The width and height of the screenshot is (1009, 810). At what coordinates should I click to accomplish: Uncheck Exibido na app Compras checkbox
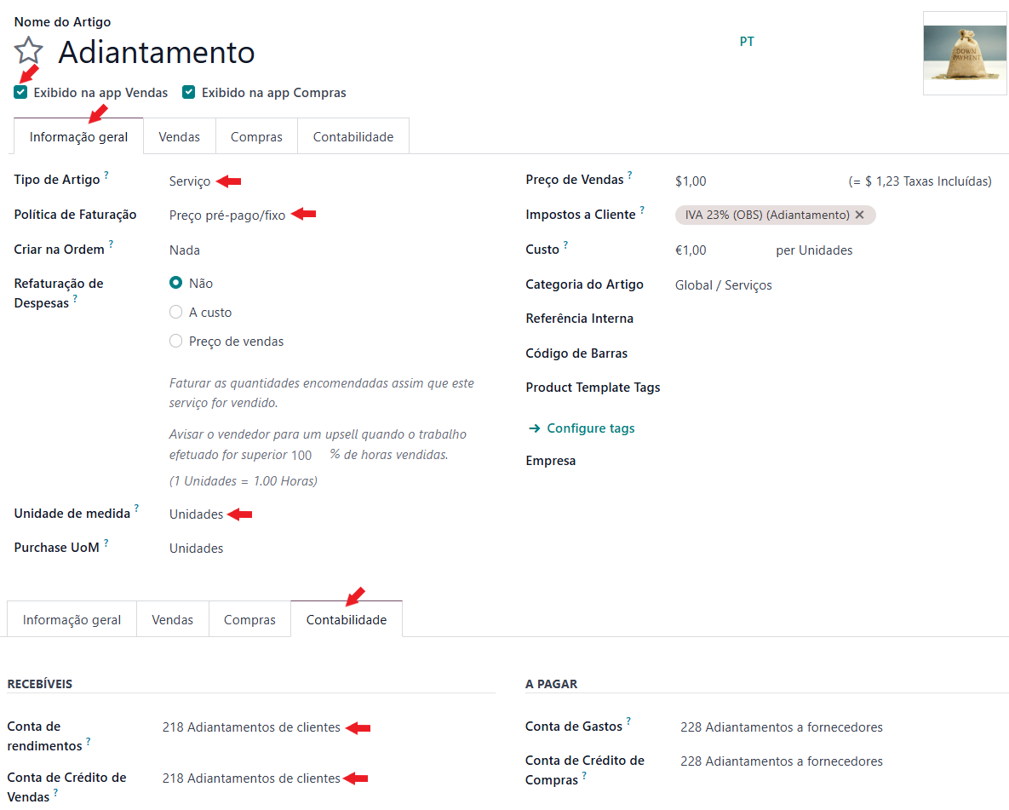pyautogui.click(x=189, y=93)
